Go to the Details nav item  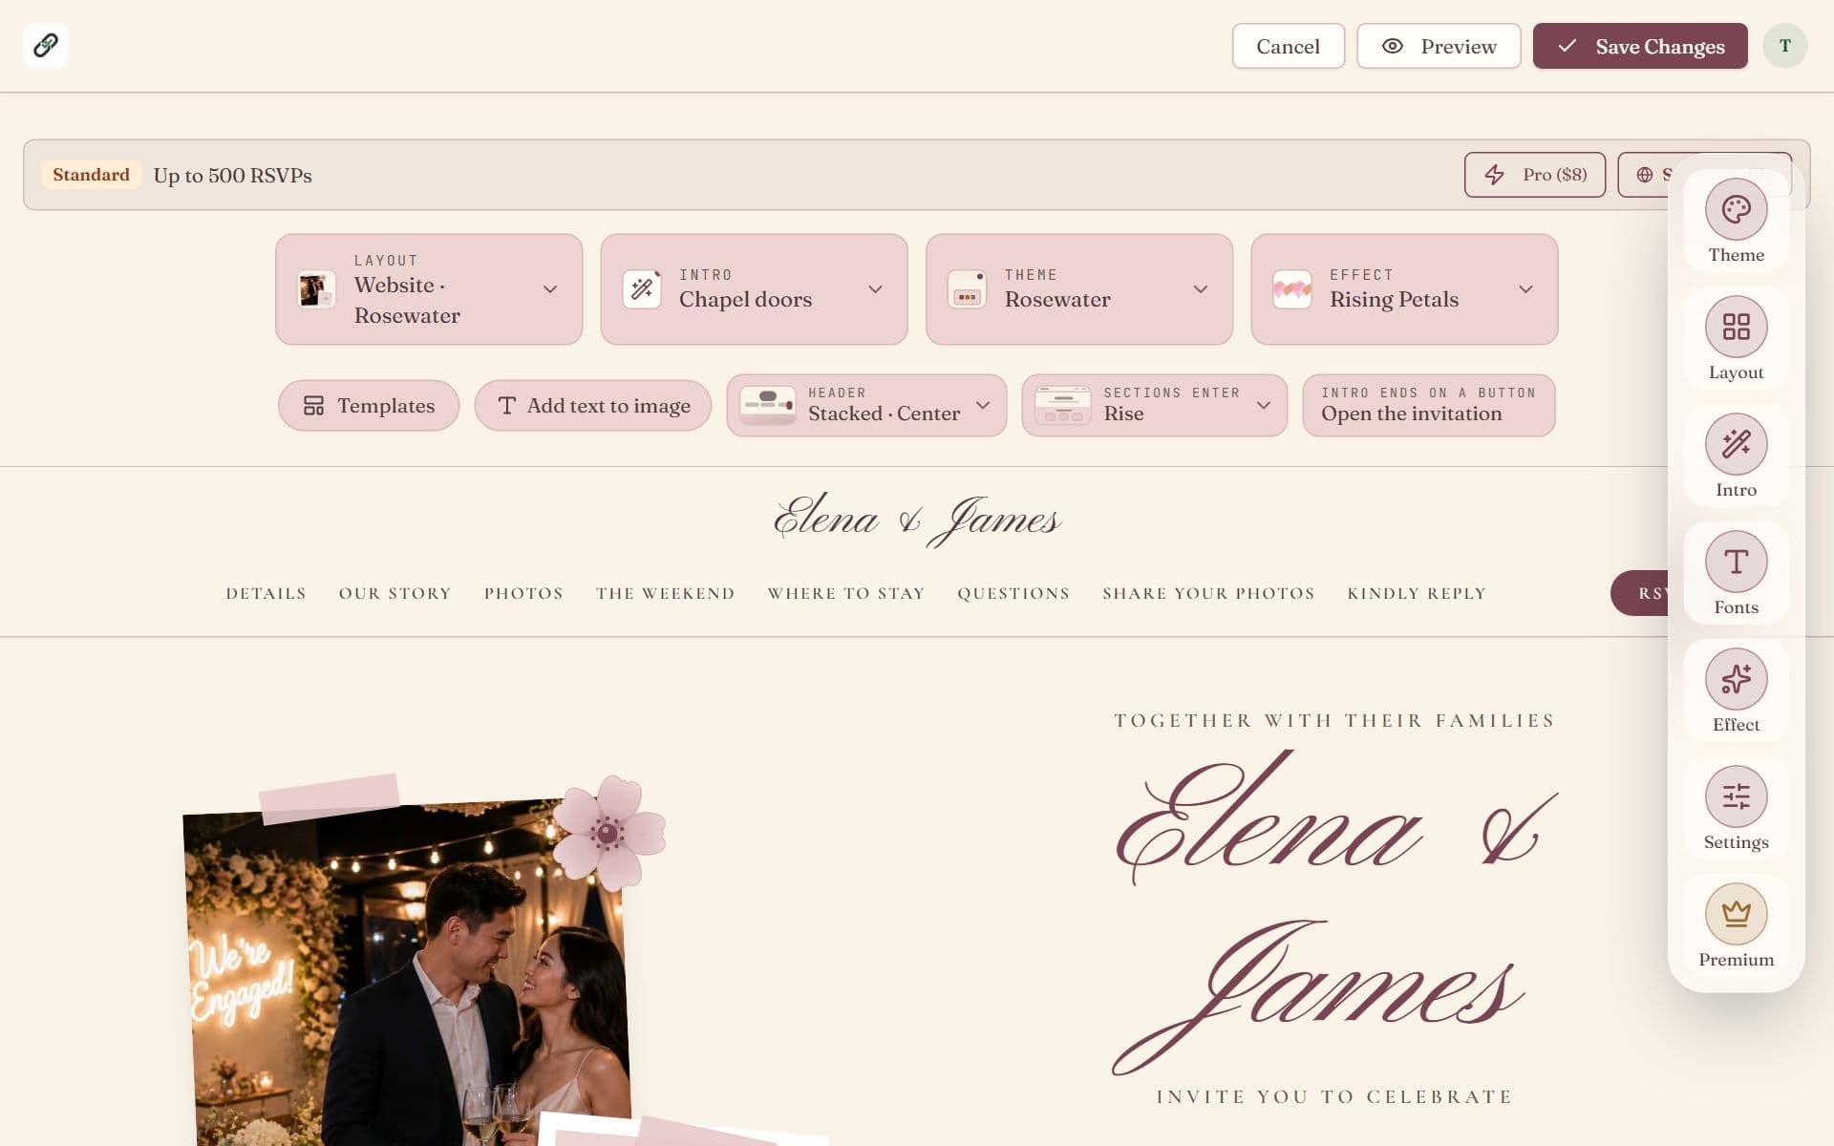click(266, 593)
